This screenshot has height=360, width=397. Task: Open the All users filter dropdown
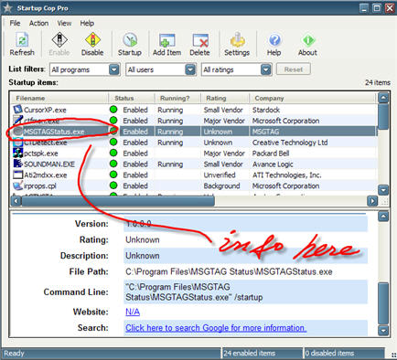click(x=190, y=69)
